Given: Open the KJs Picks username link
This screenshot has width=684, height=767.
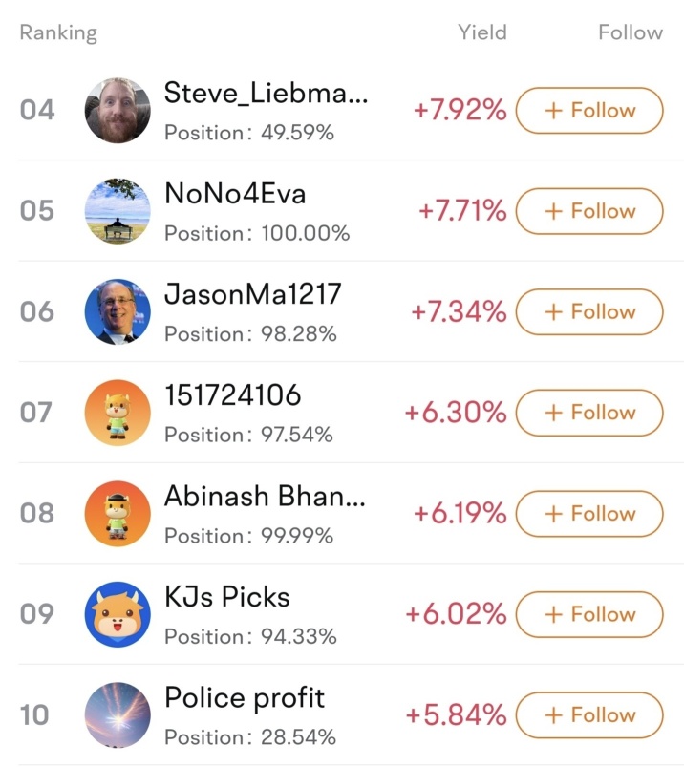Looking at the screenshot, I should 227,597.
